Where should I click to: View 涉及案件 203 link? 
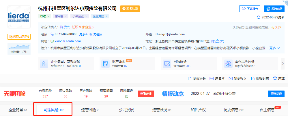tap(182, 66)
